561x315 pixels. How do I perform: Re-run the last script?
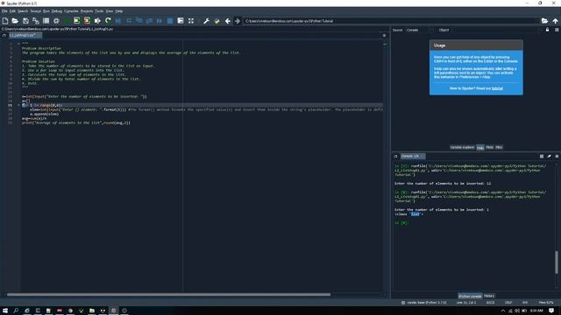(108, 21)
